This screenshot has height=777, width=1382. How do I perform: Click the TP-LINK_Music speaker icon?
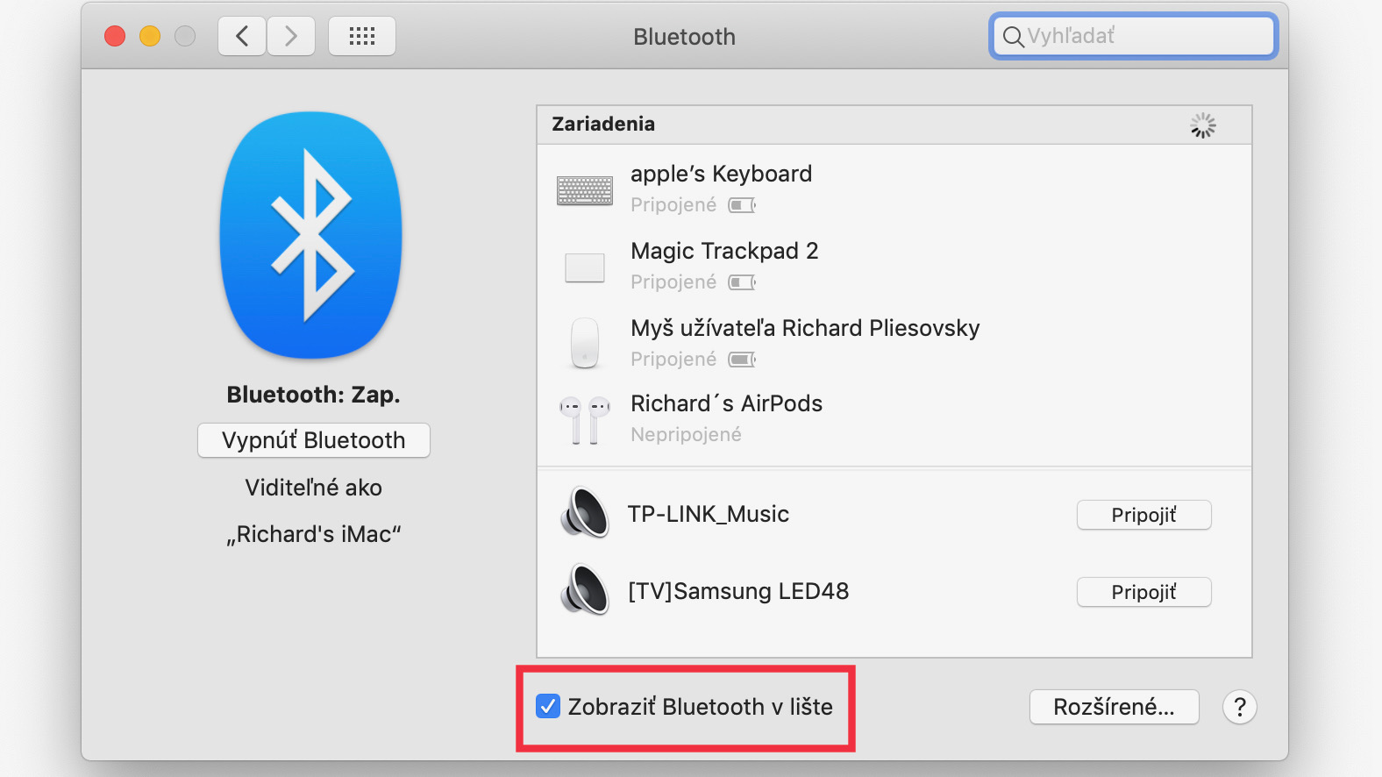point(585,513)
